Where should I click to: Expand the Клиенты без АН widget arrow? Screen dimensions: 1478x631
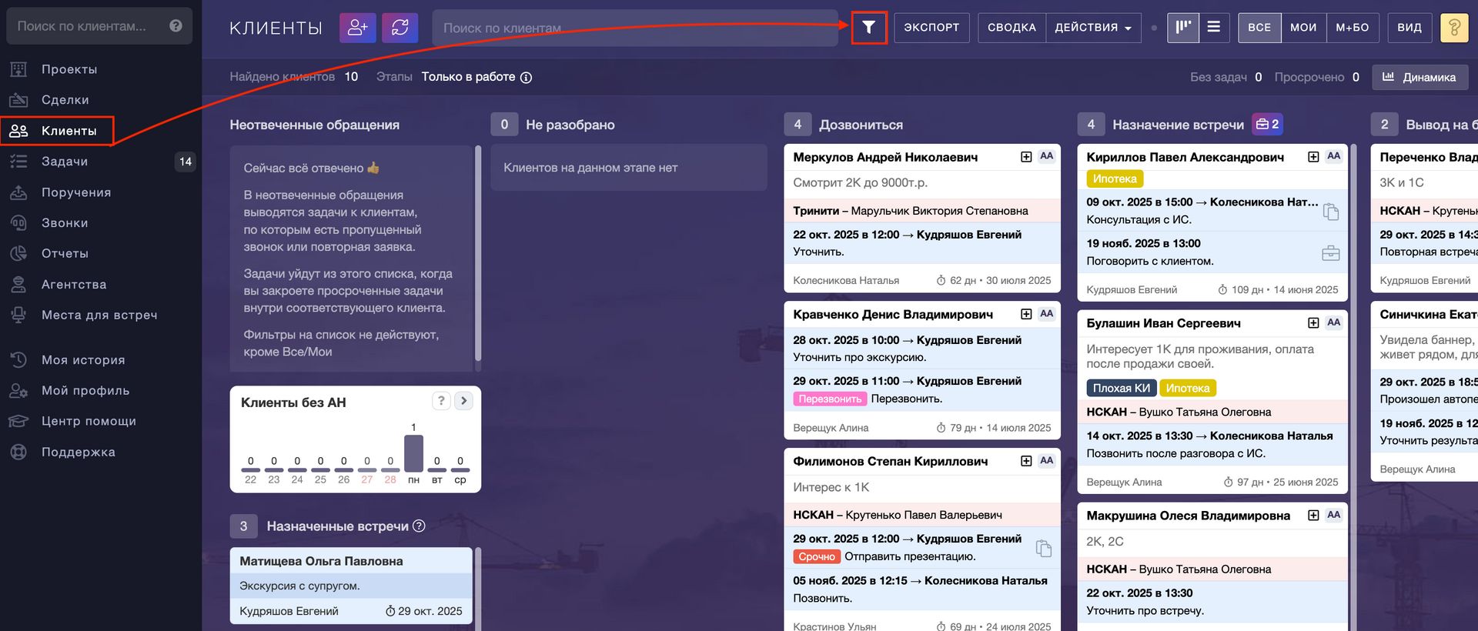click(x=463, y=401)
